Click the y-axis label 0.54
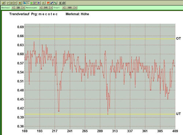This screenshot has width=183, height=135. 20,72
